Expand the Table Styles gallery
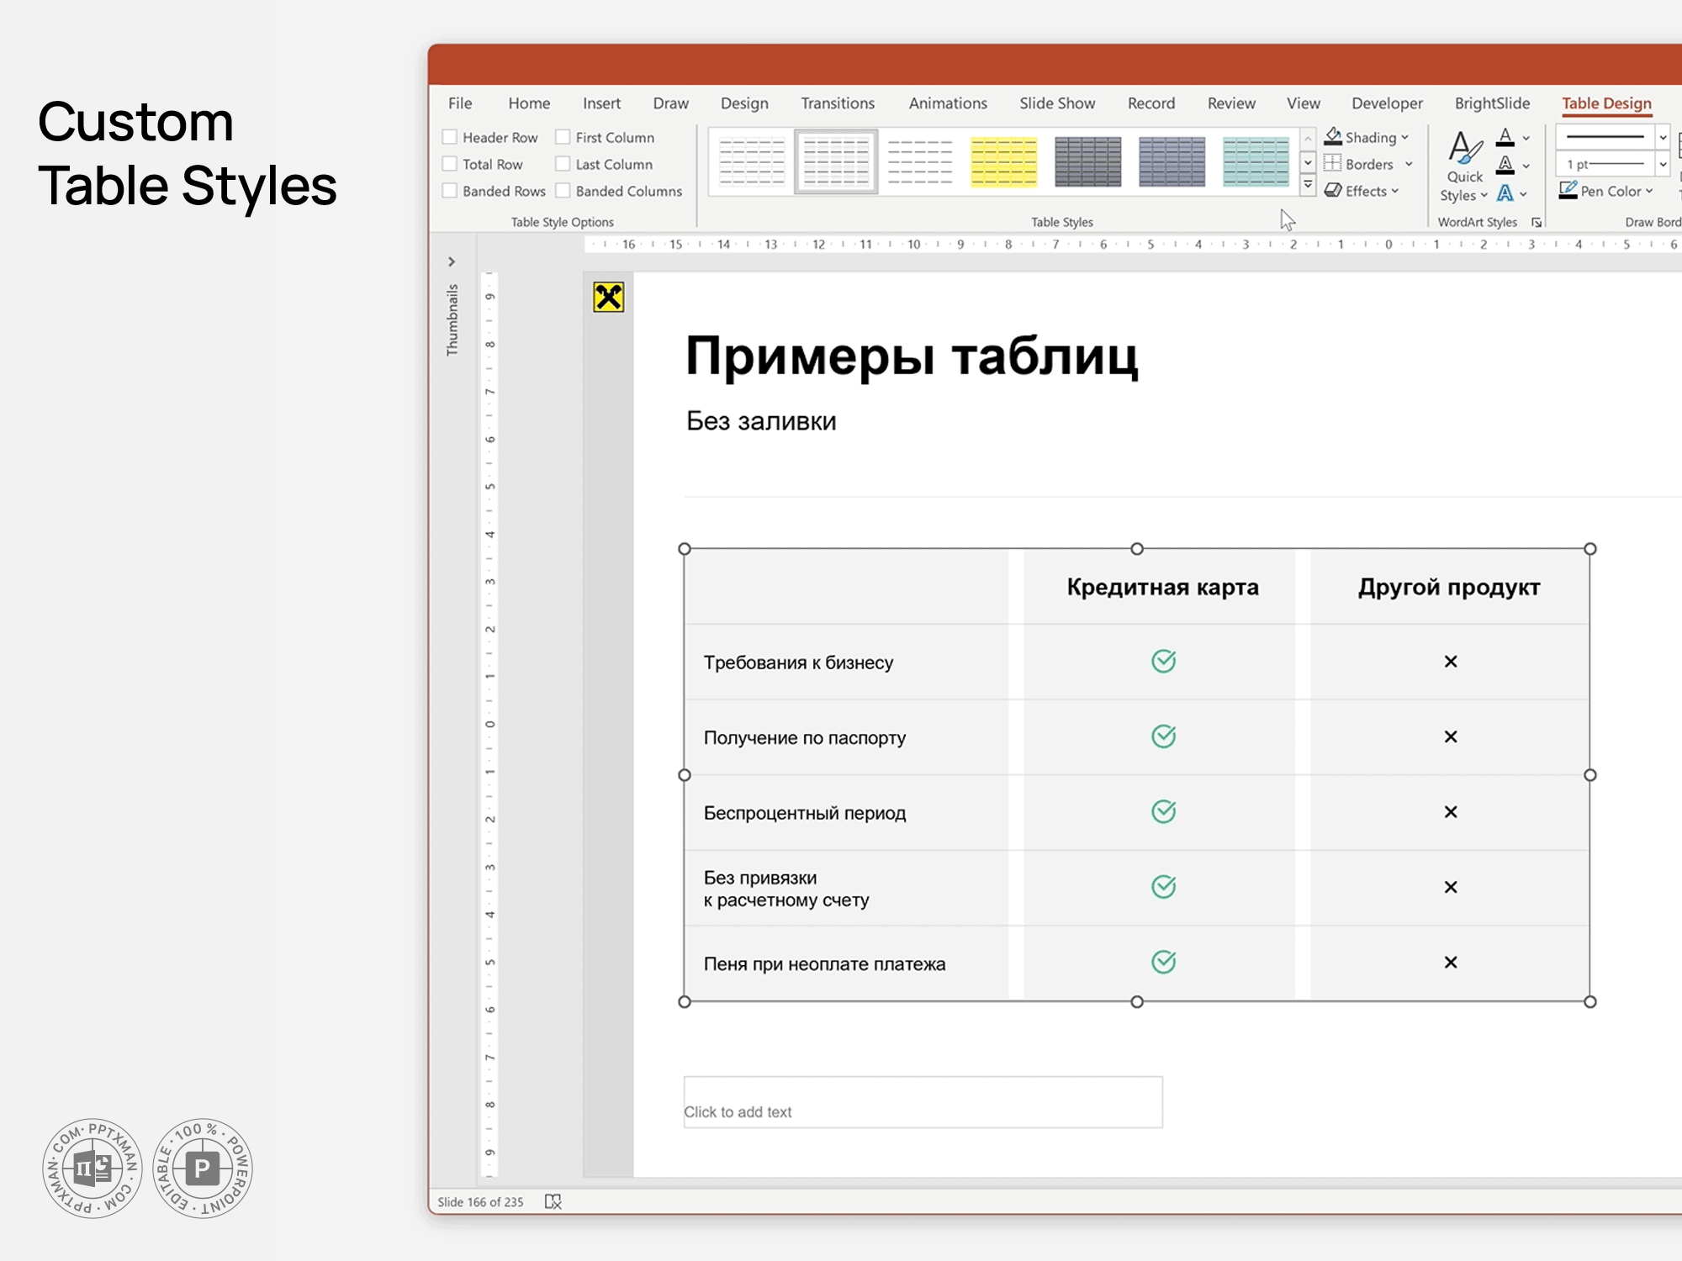This screenshot has width=1682, height=1261. point(1308,184)
